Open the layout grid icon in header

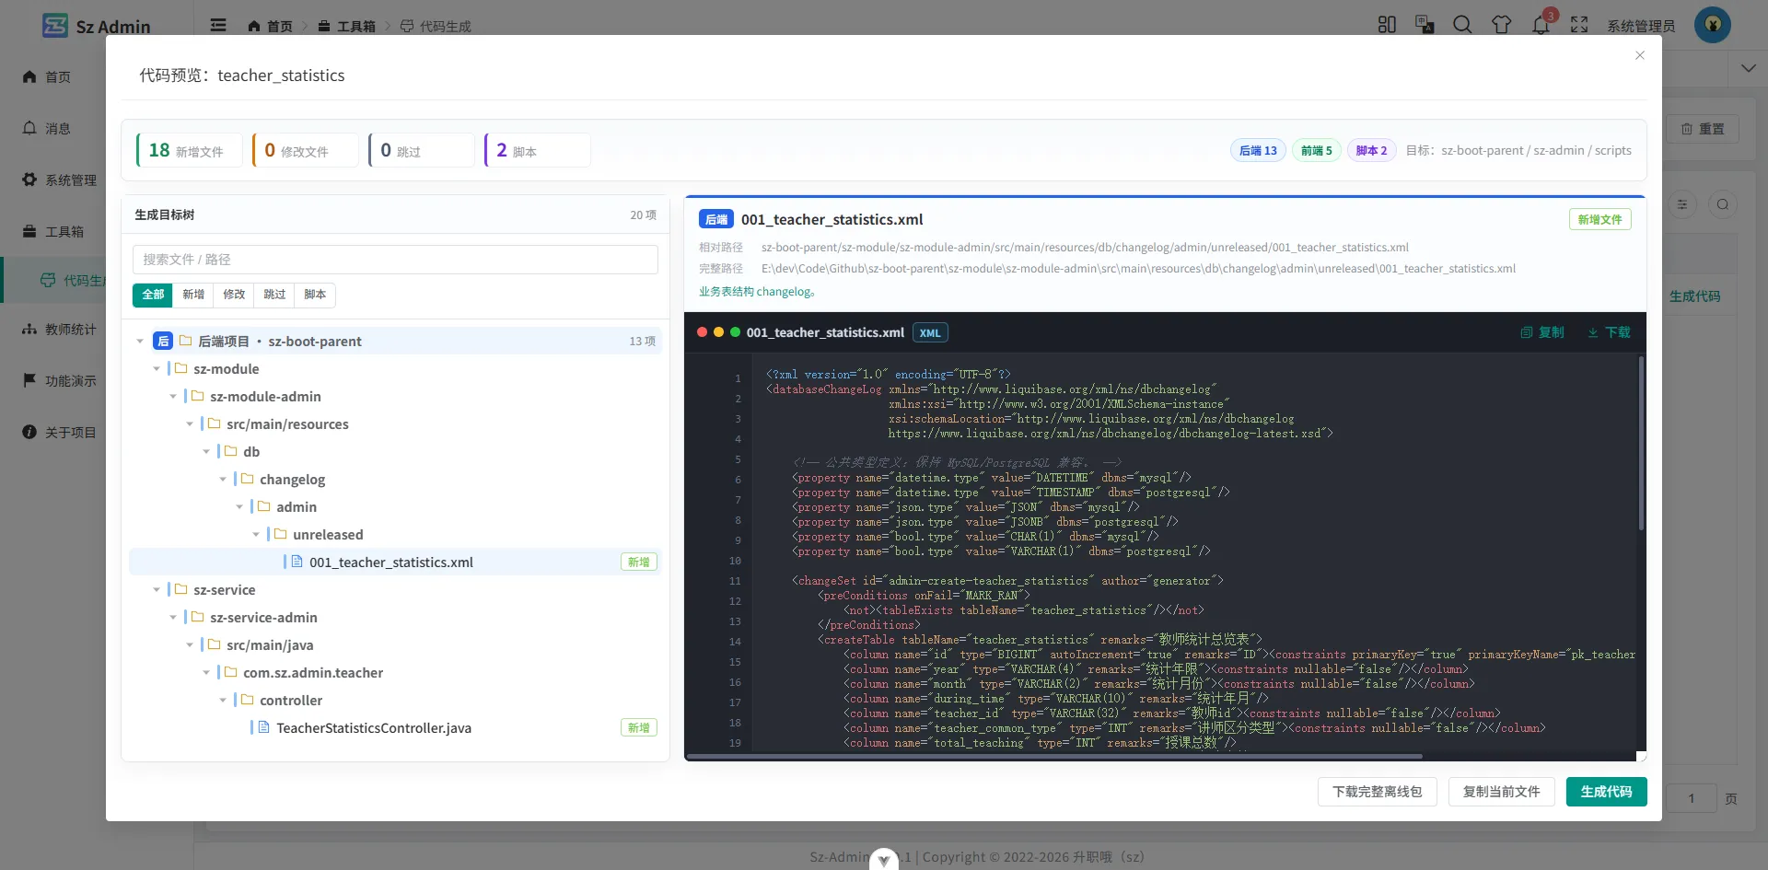coord(1387,25)
